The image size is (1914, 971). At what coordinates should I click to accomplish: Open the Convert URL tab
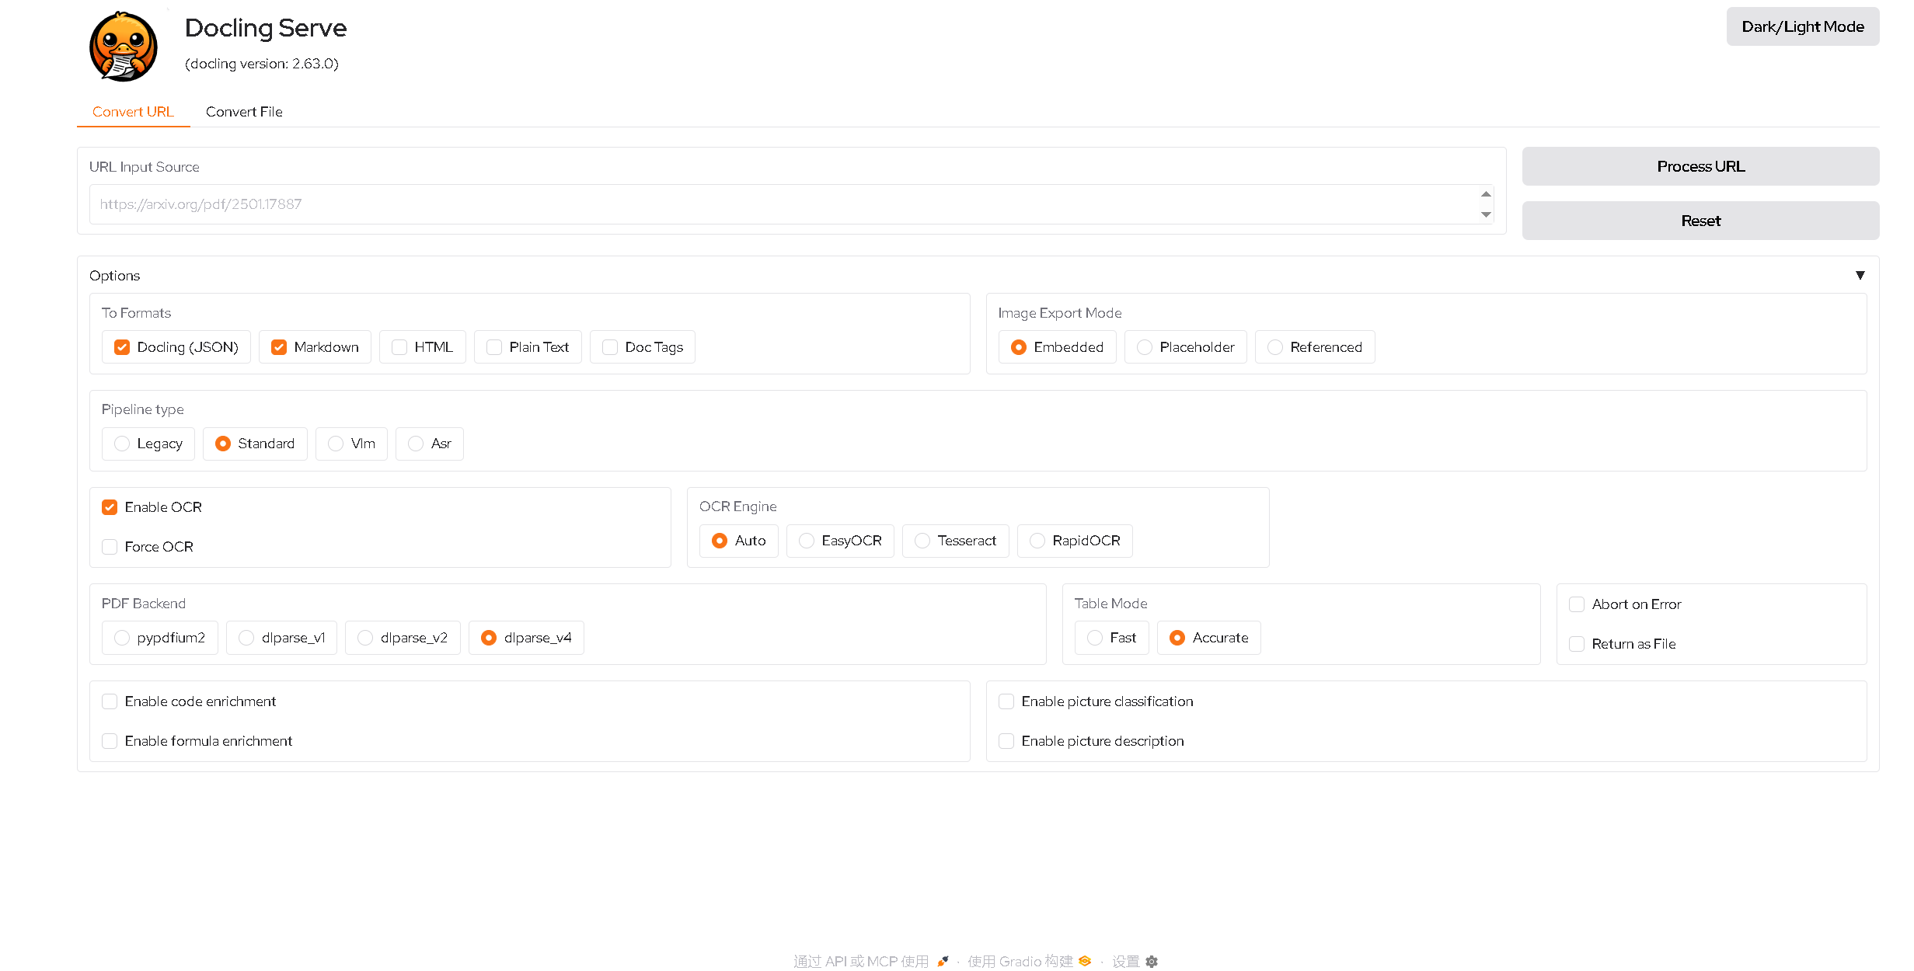coord(133,112)
